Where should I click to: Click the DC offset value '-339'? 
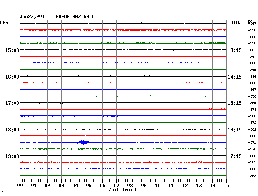(252, 77)
